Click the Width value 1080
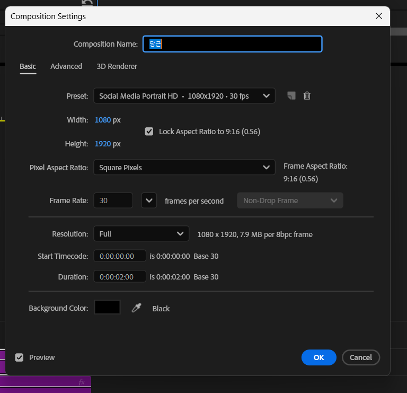The image size is (407, 393). click(x=102, y=120)
